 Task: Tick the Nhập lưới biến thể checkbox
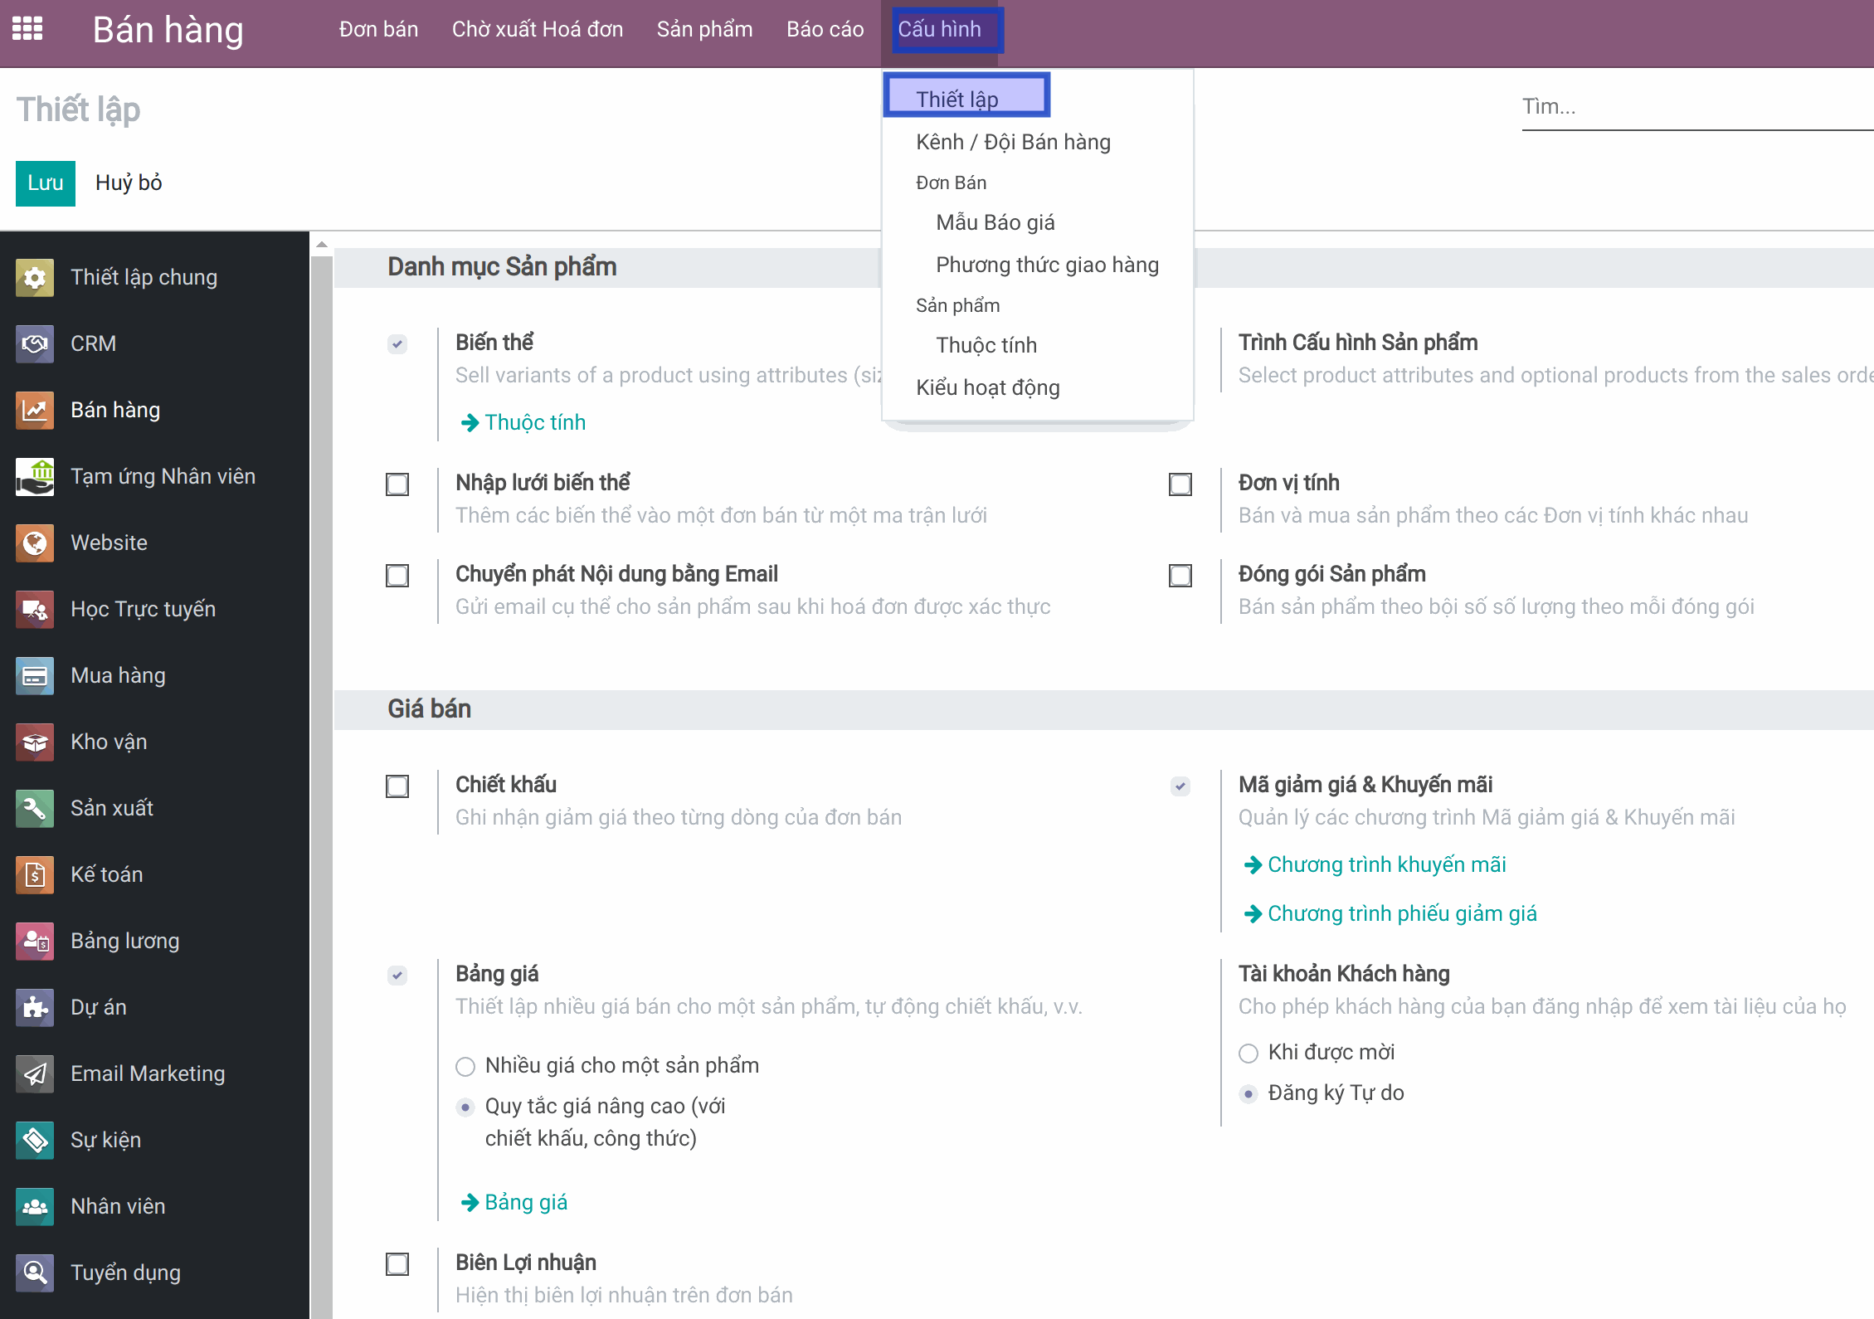pyautogui.click(x=397, y=484)
